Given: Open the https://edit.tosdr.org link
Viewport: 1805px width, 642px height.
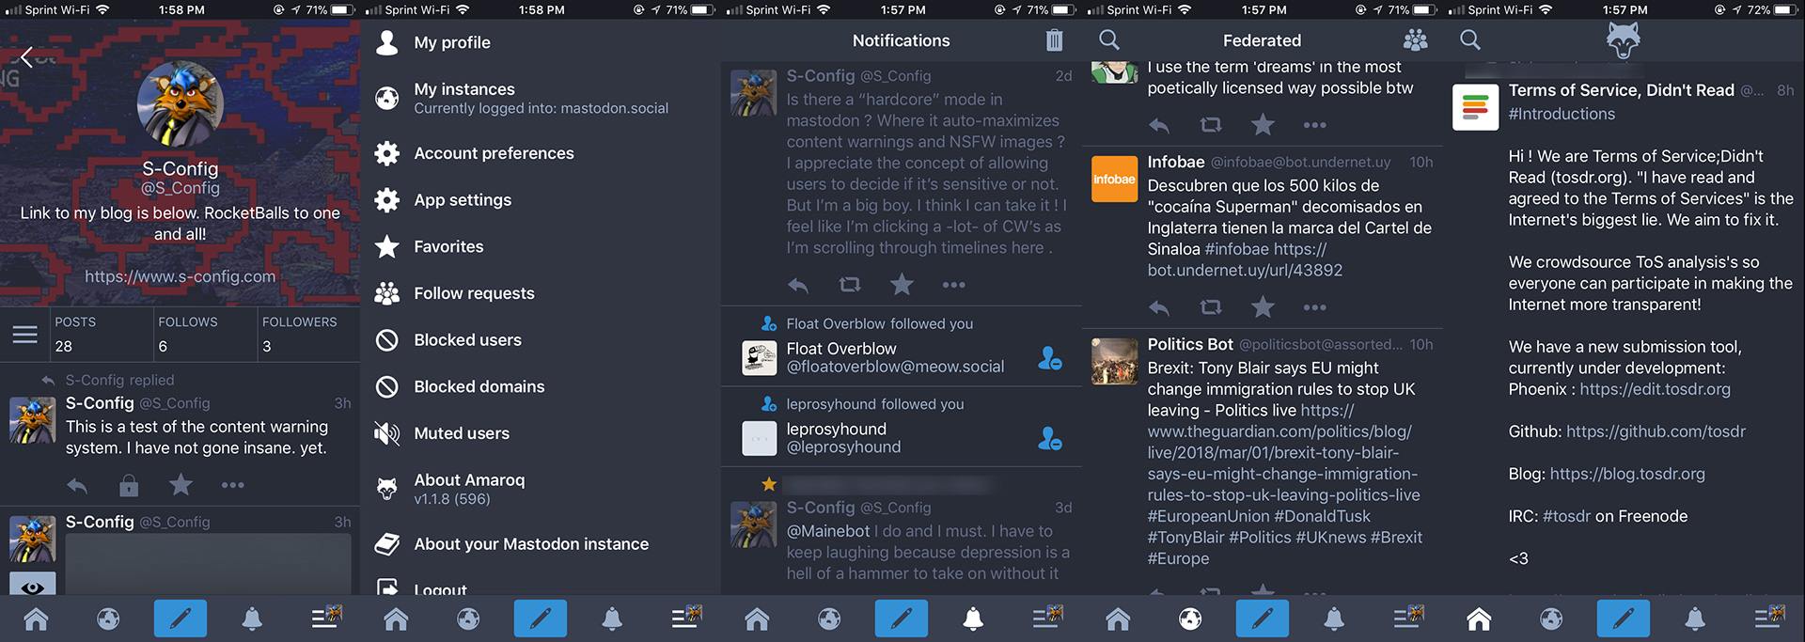Looking at the screenshot, I should pyautogui.click(x=1655, y=389).
